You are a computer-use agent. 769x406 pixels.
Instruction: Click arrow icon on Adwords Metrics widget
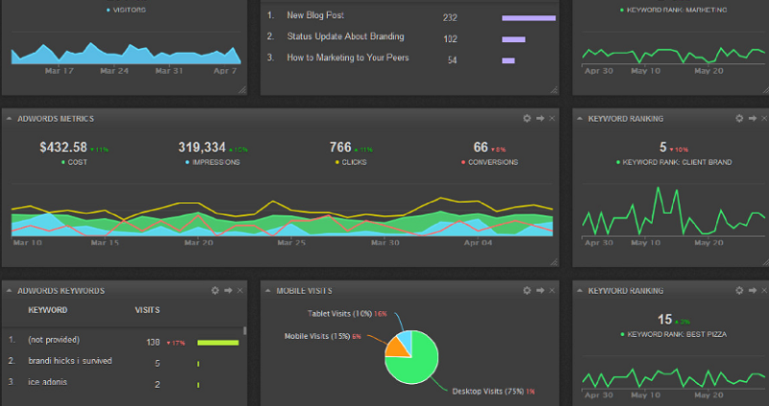click(x=540, y=118)
